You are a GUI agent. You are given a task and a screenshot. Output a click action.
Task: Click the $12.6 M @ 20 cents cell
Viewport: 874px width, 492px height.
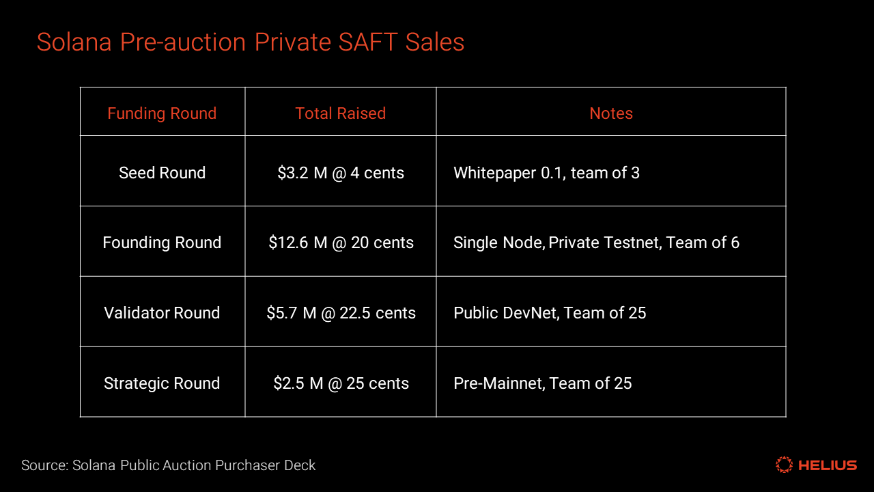(340, 243)
